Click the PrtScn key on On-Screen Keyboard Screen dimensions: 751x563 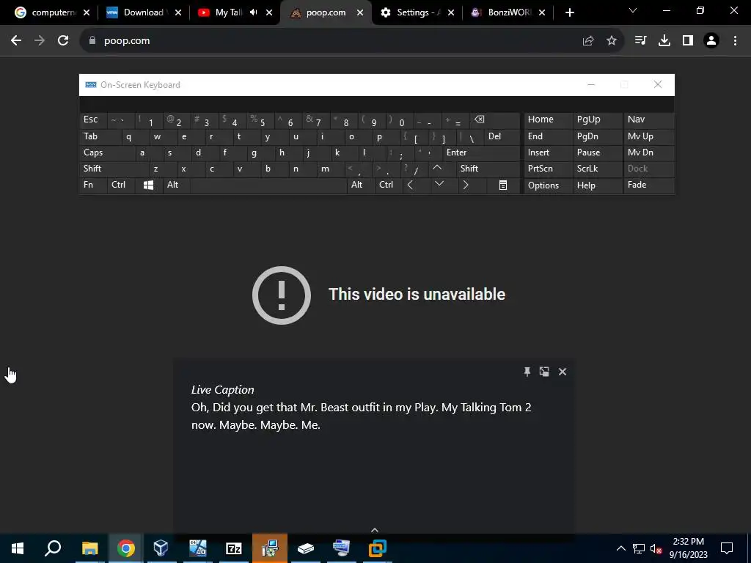[548, 169]
